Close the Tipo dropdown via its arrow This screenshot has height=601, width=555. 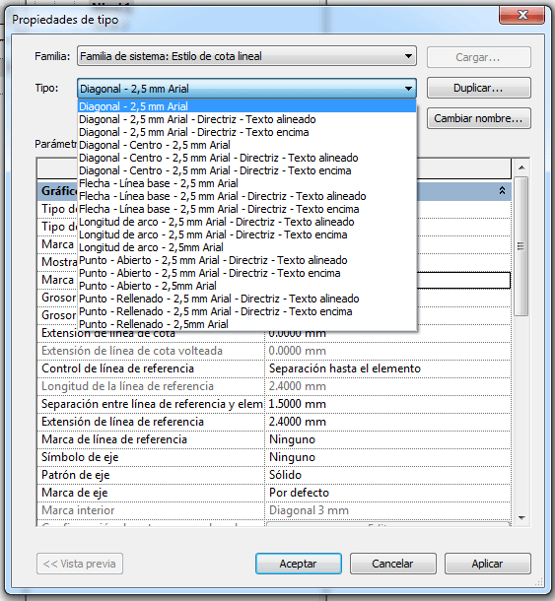point(408,89)
